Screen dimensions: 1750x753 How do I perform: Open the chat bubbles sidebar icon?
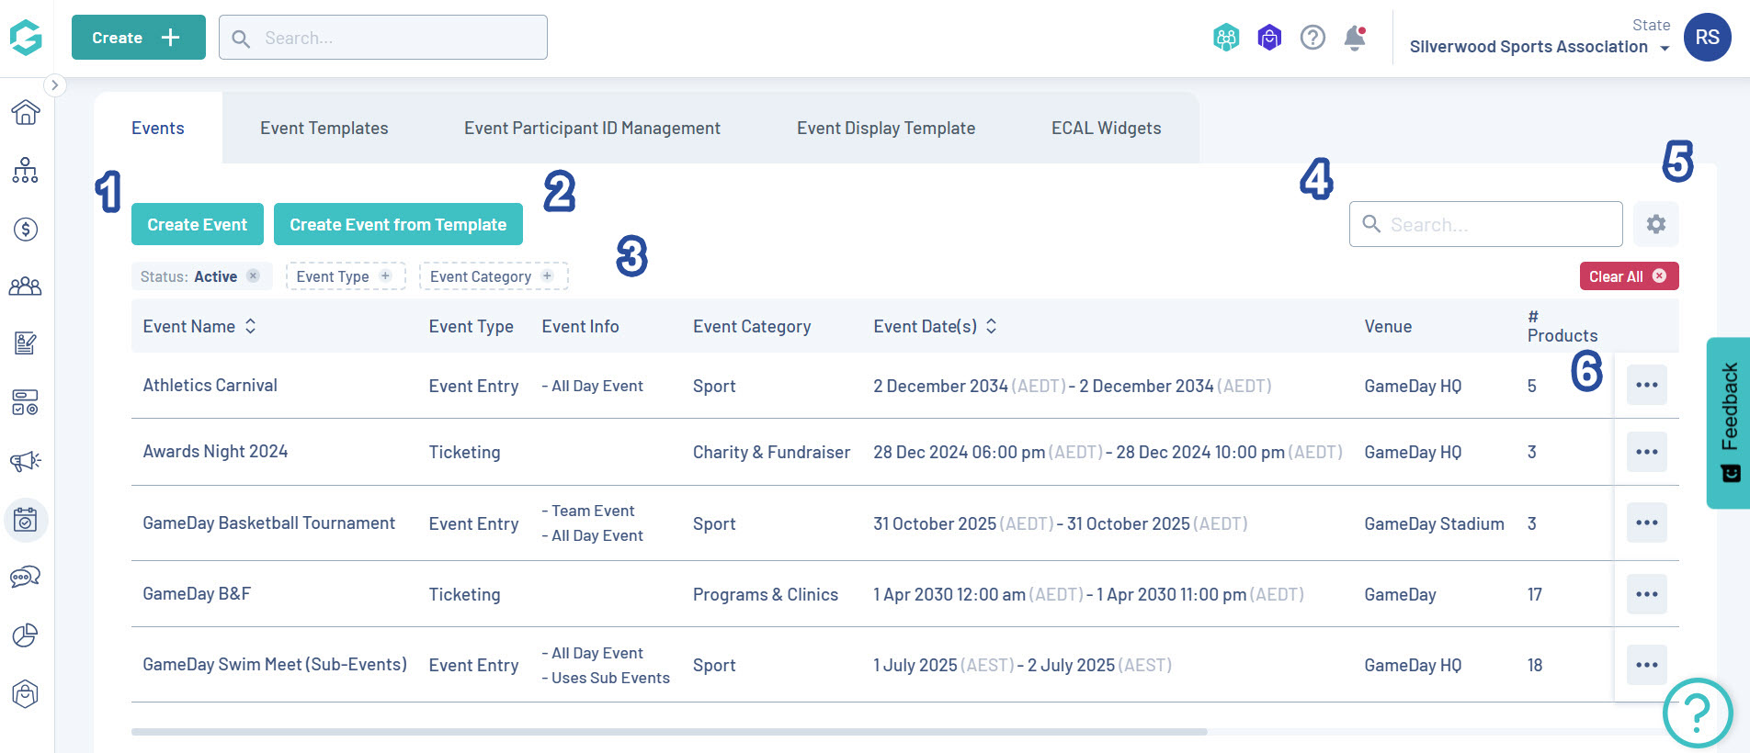(26, 577)
